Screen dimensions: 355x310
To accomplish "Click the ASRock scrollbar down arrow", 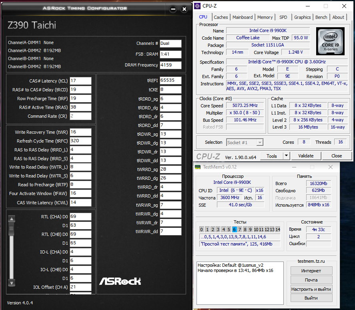I will click(12, 283).
